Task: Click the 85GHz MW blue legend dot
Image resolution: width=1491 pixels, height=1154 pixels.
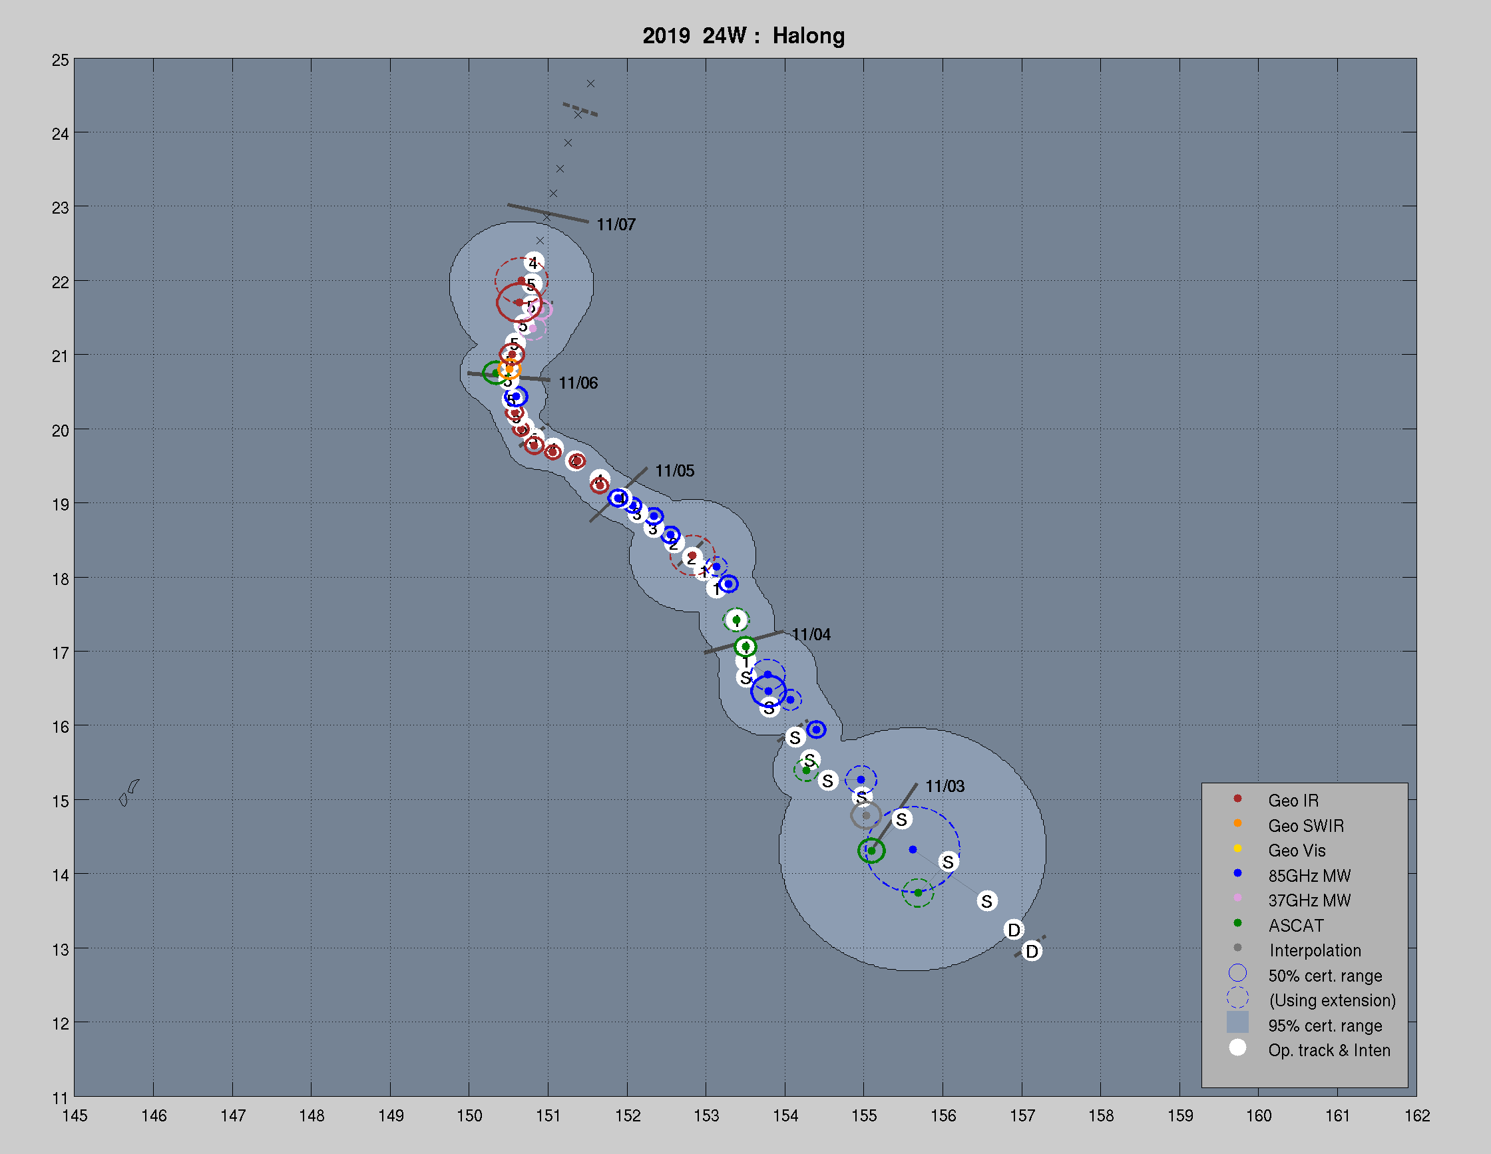Action: pyautogui.click(x=1237, y=874)
